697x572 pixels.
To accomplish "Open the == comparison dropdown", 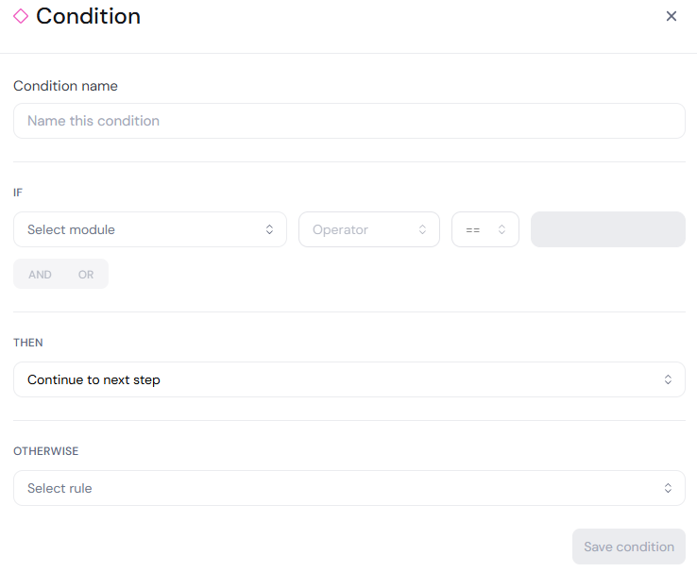I will [x=485, y=229].
